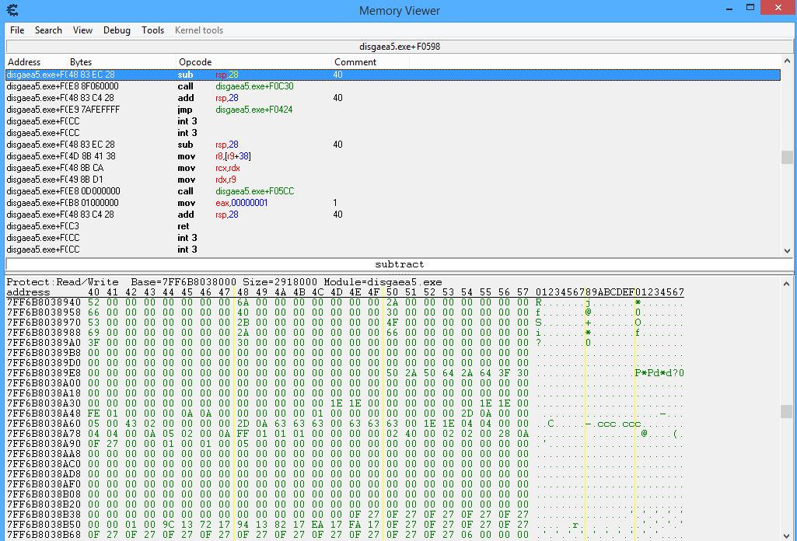Click hex row address 7FF6B8038A78
797x541 pixels.
click(x=44, y=434)
